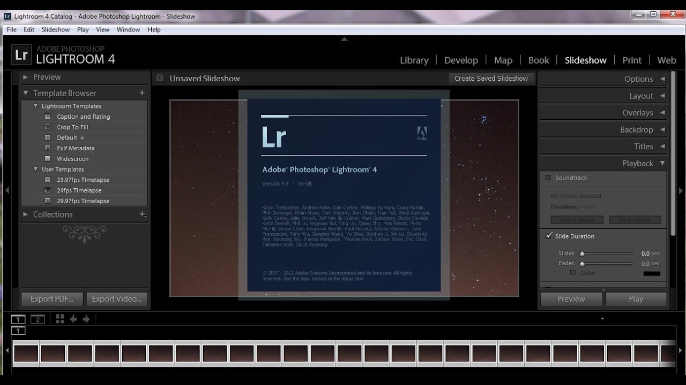Collapse the Lightroom Templates folder
Screen dimensions: 686x385
[x=36, y=106]
